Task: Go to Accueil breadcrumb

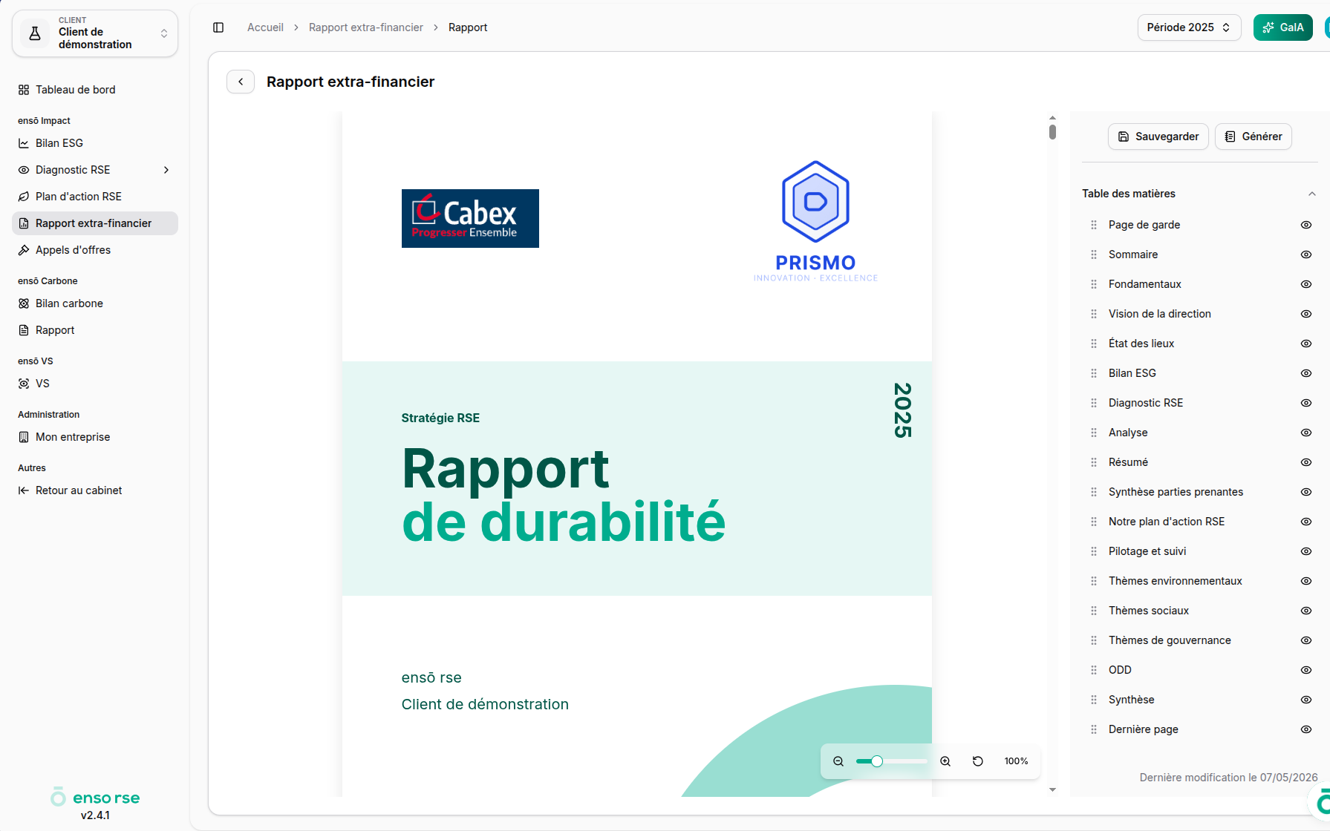Action: click(x=265, y=27)
